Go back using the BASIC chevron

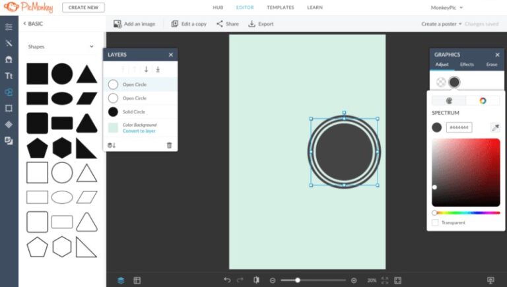coord(24,23)
